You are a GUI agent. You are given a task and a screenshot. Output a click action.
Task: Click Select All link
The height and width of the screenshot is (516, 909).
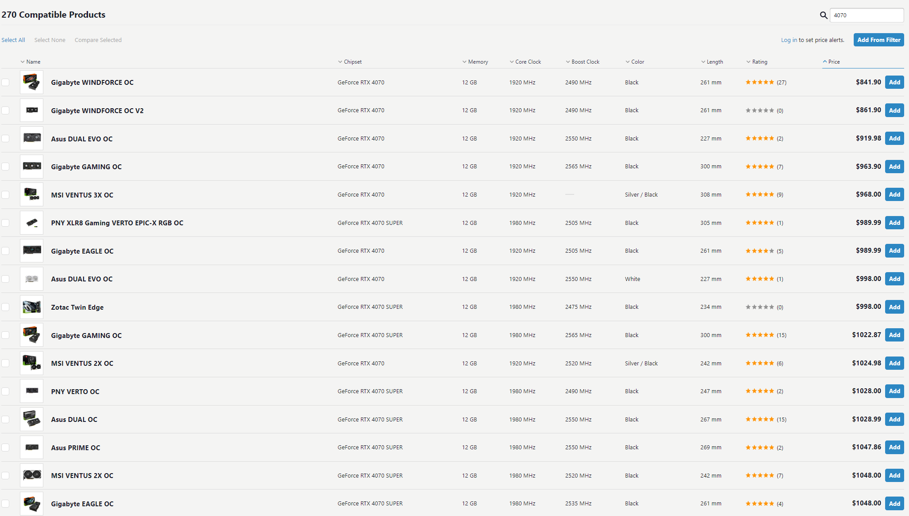click(x=13, y=40)
